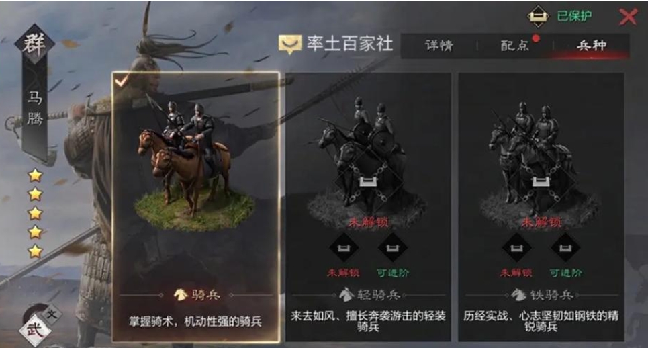This screenshot has height=348, width=648.
Task: Click the 率土百家社 title link
Action: coord(350,44)
